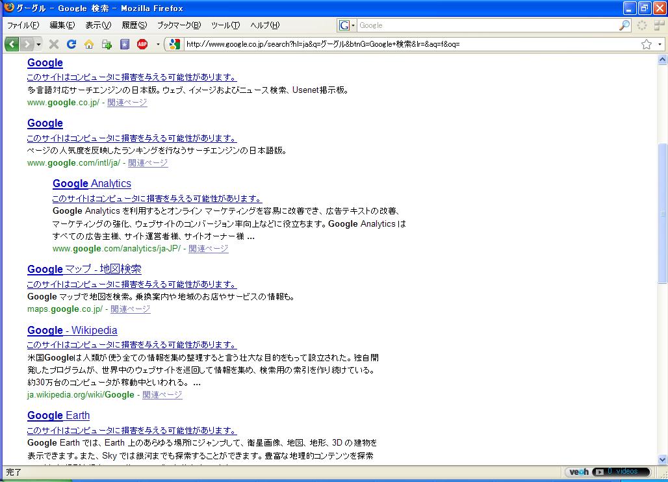
Task: Click 関連ページ link beside maps.google.co.jp/
Action: pyautogui.click(x=131, y=309)
